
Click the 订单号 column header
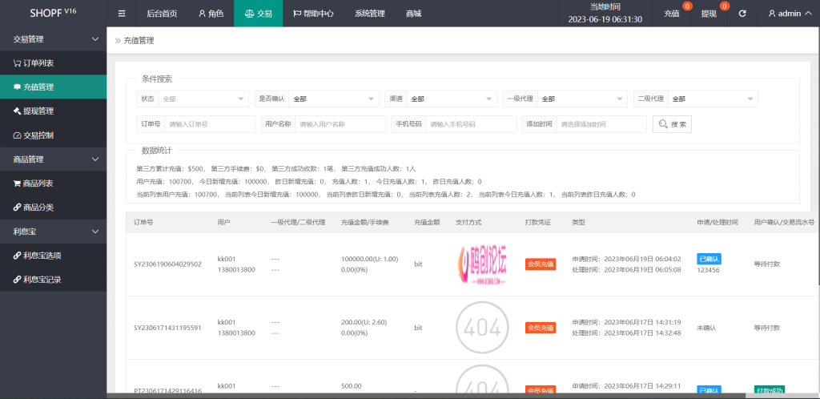click(x=143, y=222)
